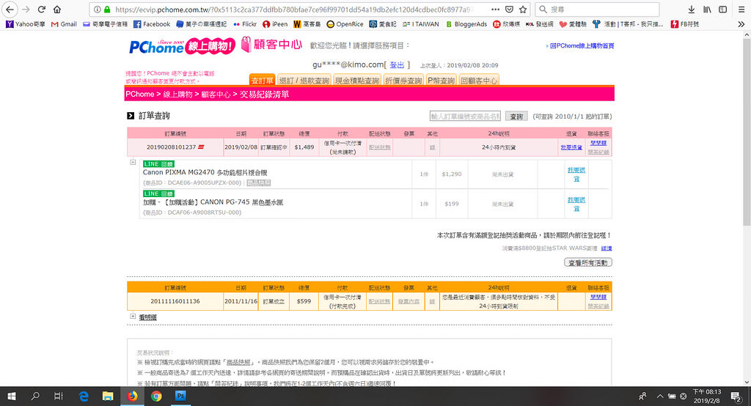Click 幫幫我 link for order 20111116011136
The image size is (751, 406).
(598, 297)
